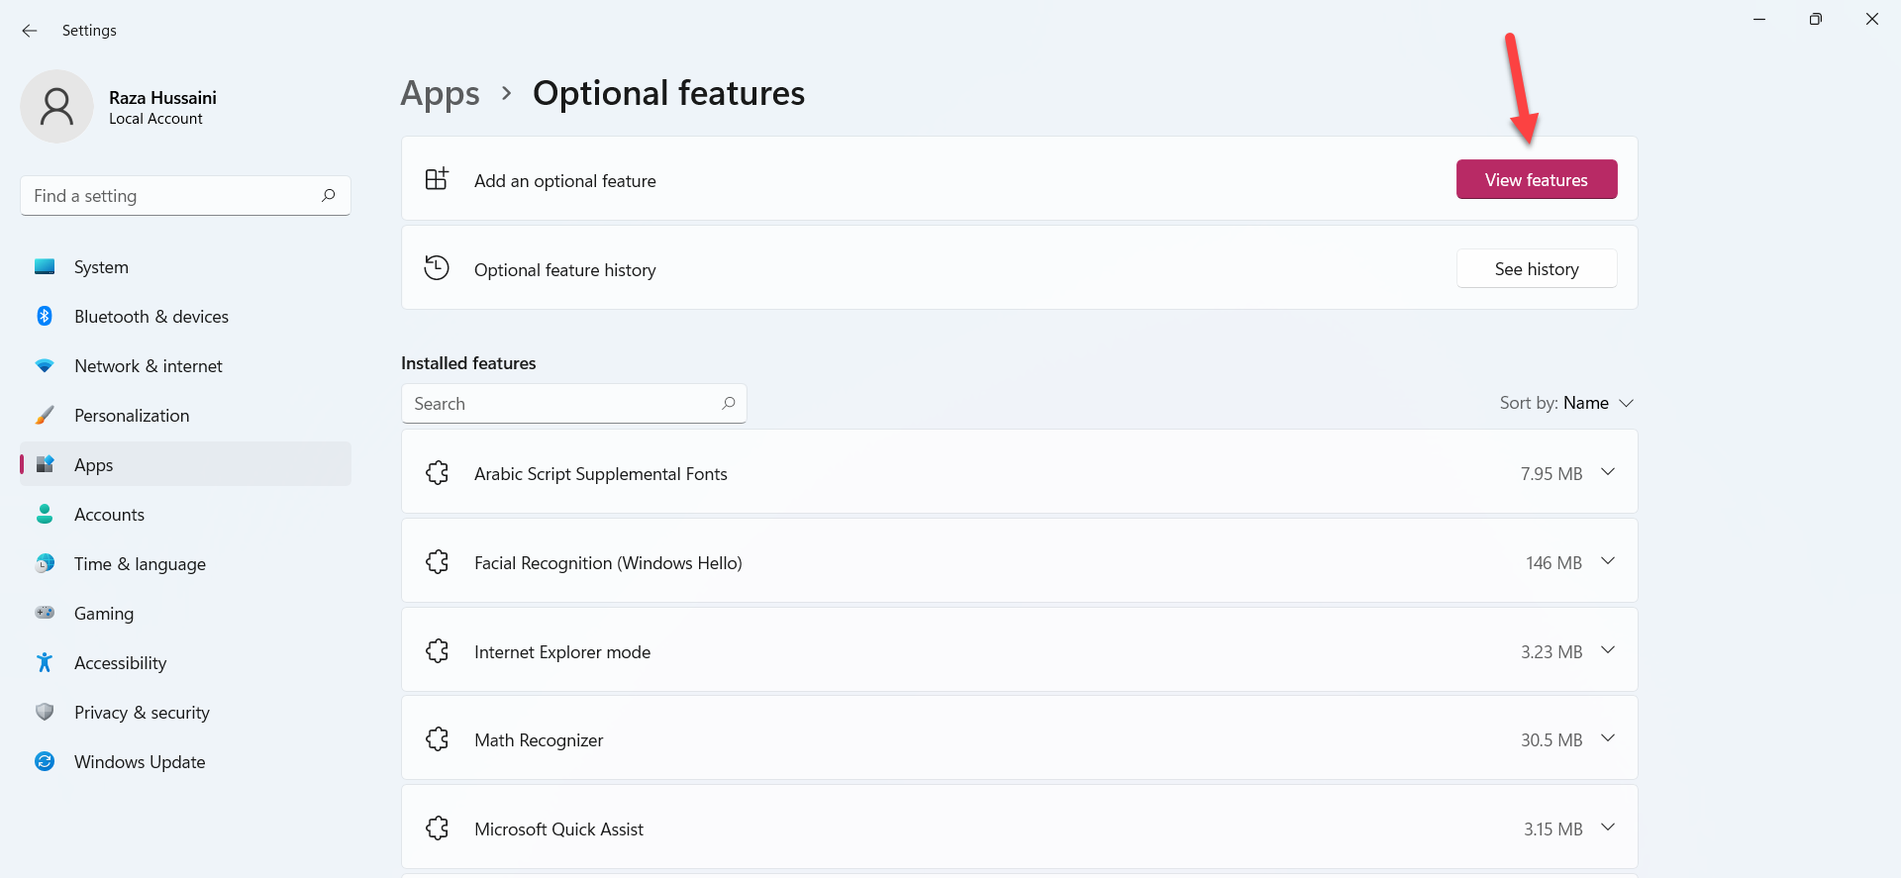Expand Facial Recognition (Windows Hello) details
The width and height of the screenshot is (1901, 878).
tap(1608, 561)
